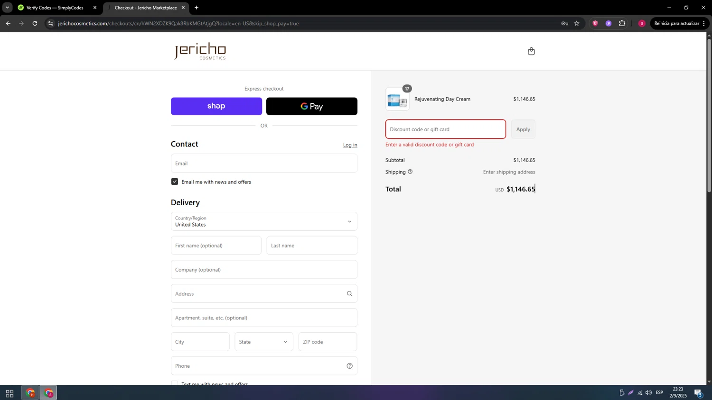Pay with Google Pay button
This screenshot has width=712, height=400.
pyautogui.click(x=312, y=106)
